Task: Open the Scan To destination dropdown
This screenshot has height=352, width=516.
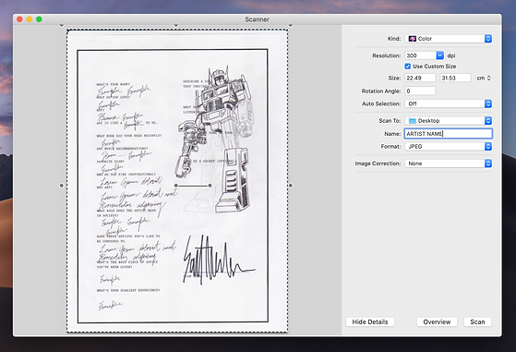Action: pyautogui.click(x=449, y=121)
